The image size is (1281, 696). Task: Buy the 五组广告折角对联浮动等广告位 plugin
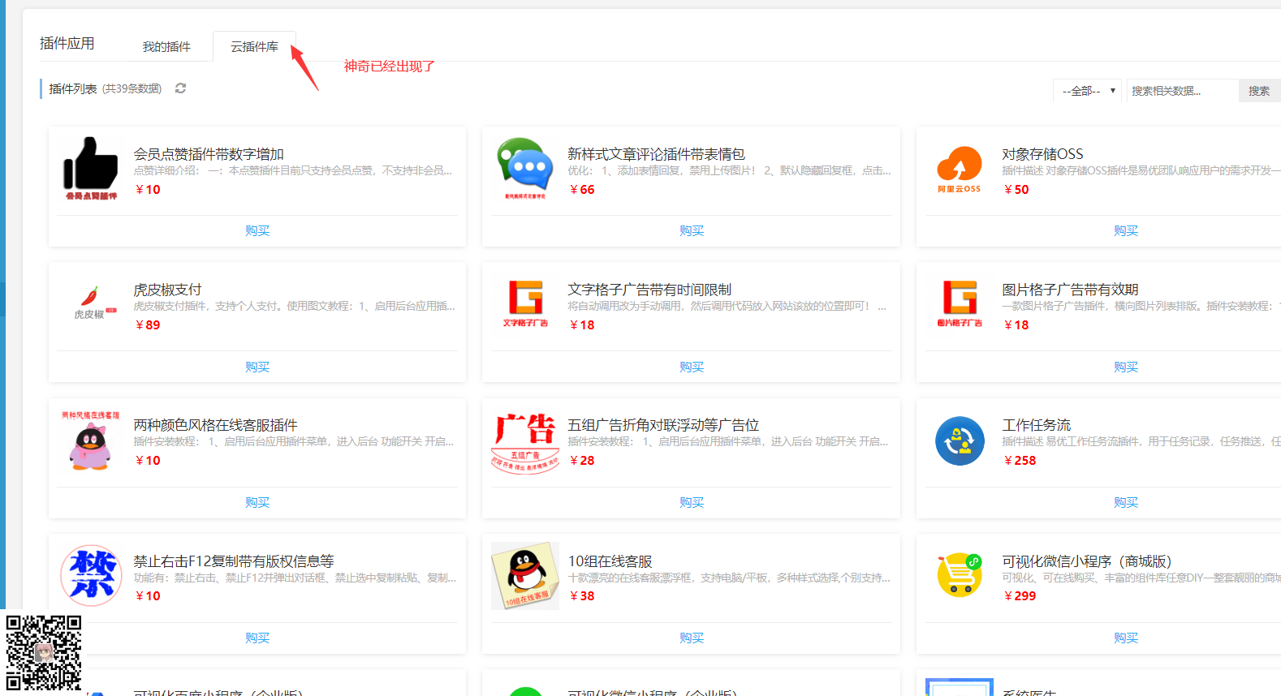(x=692, y=503)
